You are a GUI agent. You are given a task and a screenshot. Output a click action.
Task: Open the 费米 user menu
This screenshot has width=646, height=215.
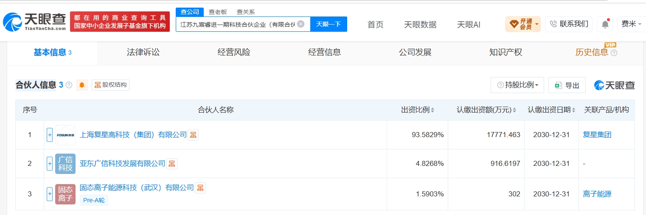click(632, 24)
